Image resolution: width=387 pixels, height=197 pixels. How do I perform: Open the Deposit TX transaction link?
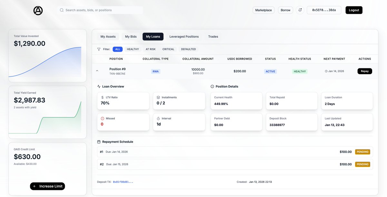123,182
